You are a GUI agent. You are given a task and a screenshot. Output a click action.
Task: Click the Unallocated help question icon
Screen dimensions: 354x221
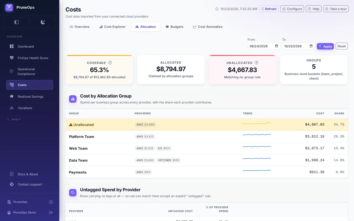[256, 63]
